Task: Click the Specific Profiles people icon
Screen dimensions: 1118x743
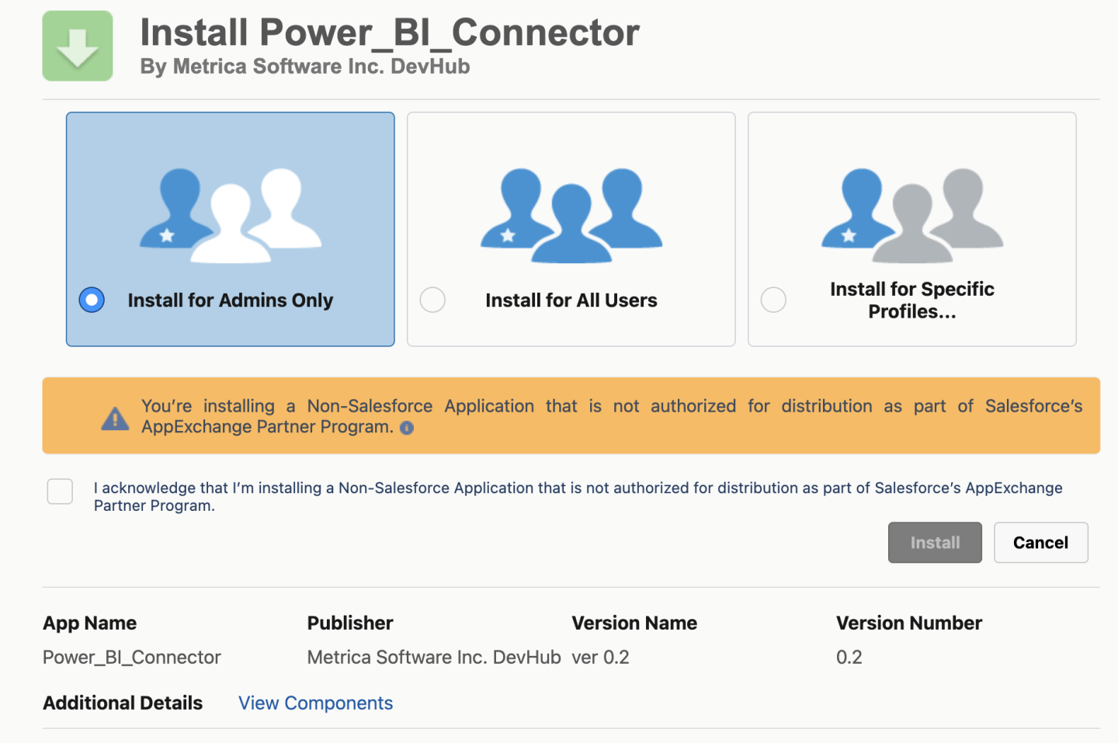Action: coord(912,215)
